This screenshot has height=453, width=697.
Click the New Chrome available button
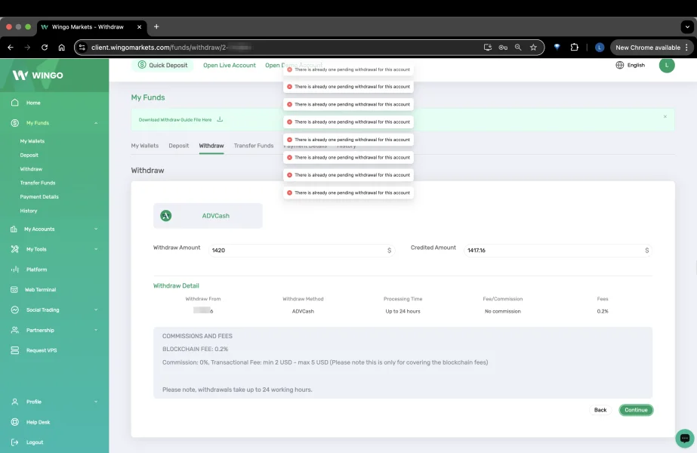click(652, 47)
